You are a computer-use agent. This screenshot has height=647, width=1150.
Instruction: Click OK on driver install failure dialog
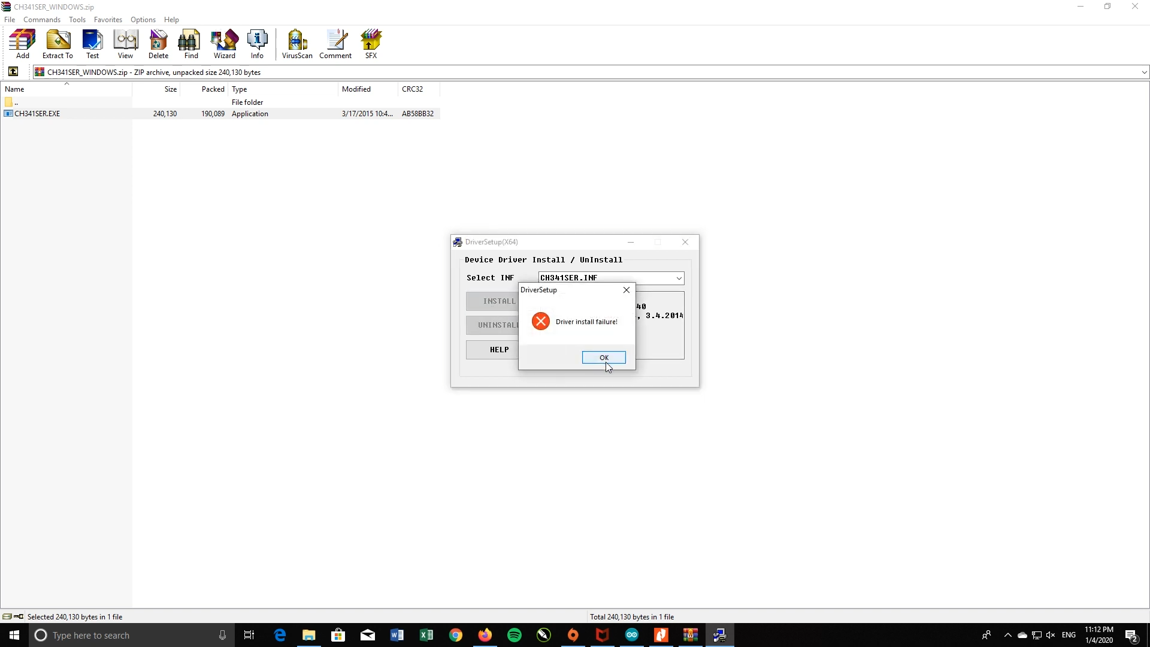point(604,358)
